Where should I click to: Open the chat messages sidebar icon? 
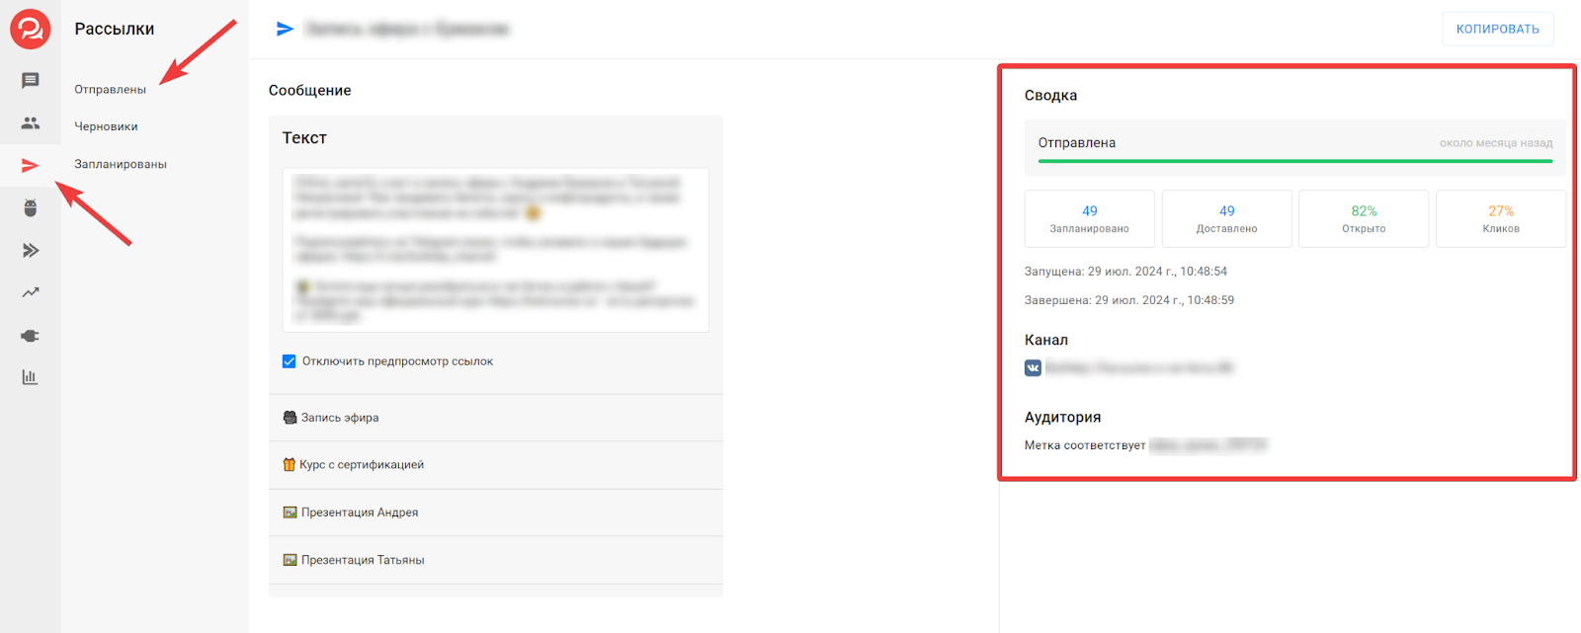click(31, 81)
